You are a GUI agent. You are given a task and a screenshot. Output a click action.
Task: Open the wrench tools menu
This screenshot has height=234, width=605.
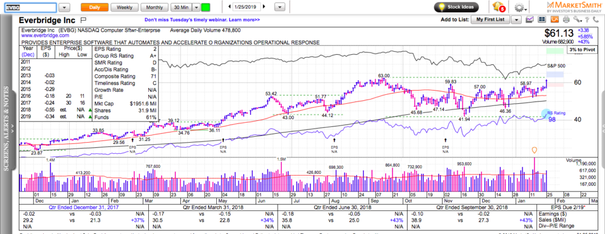[577, 19]
